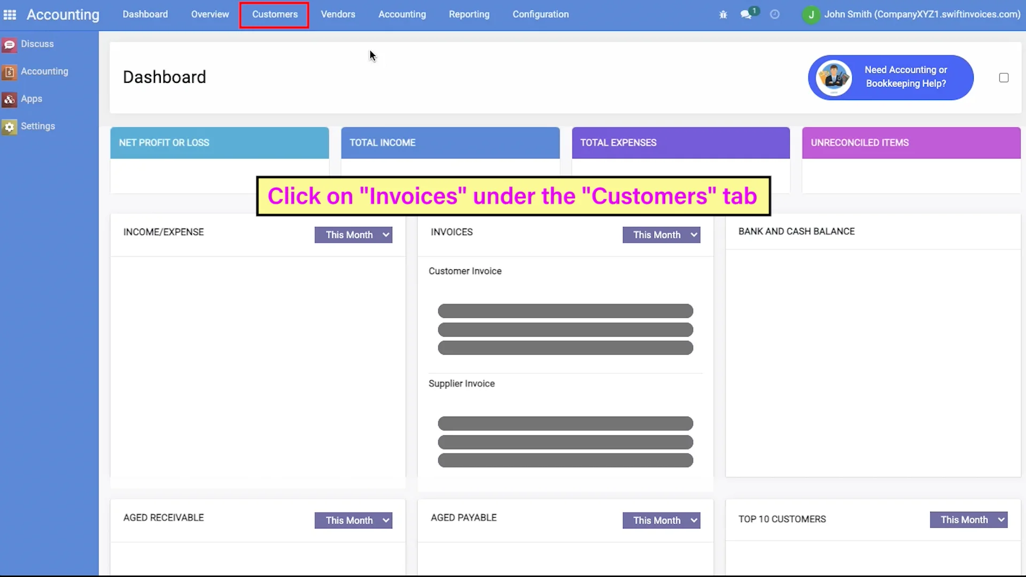Viewport: 1026px width, 577px height.
Task: Open activities via the clock icon
Action: [x=774, y=14]
